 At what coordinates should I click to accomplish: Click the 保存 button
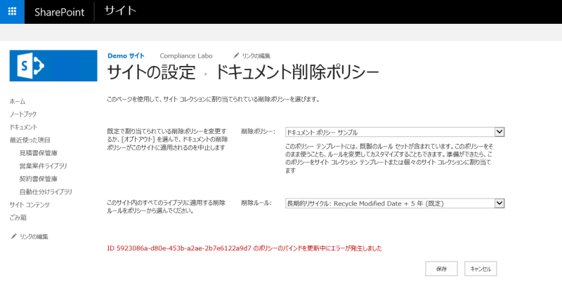442,269
